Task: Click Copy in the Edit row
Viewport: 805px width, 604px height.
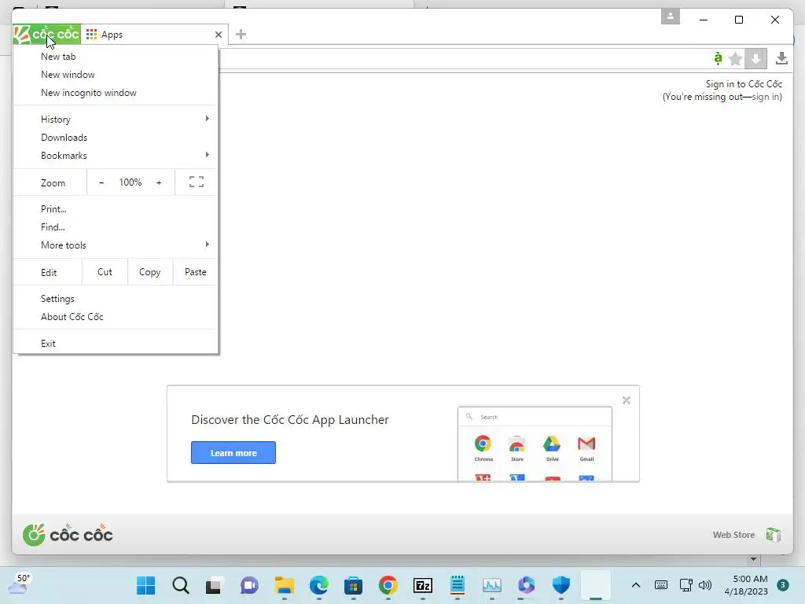Action: pos(149,271)
